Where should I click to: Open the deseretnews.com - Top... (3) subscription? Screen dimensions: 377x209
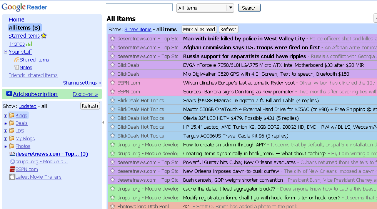pyautogui.click(x=52, y=154)
